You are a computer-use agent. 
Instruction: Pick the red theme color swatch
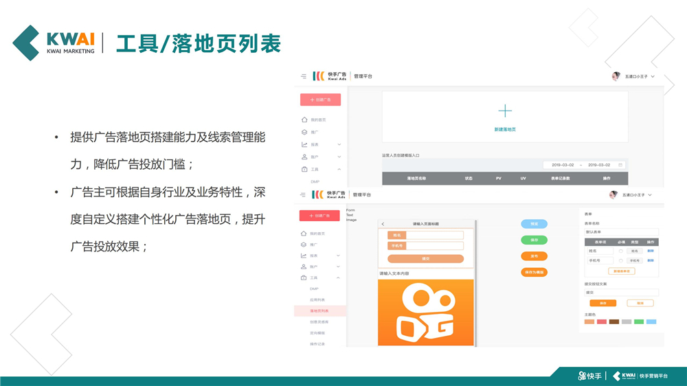(x=602, y=322)
